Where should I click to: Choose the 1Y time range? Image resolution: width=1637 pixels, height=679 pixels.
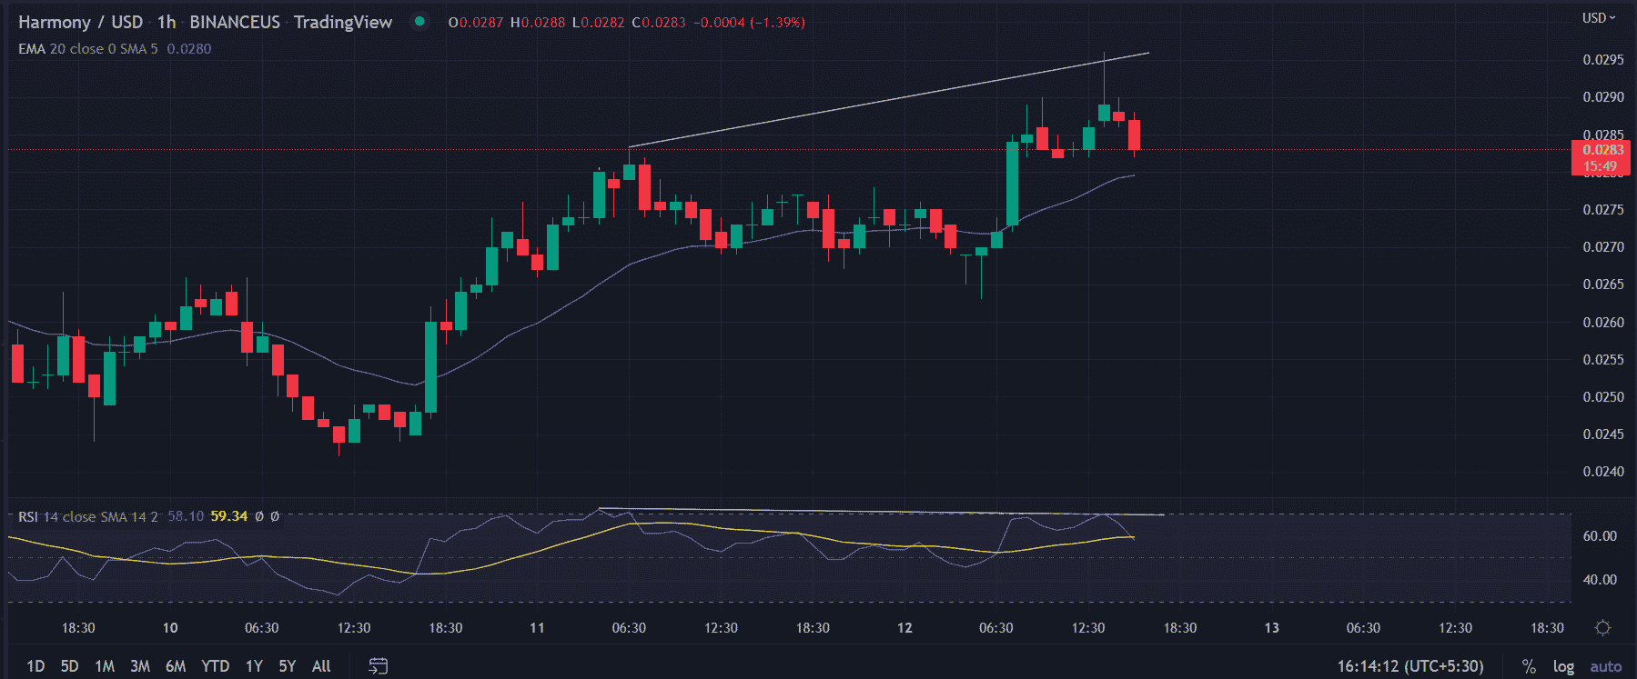(254, 666)
